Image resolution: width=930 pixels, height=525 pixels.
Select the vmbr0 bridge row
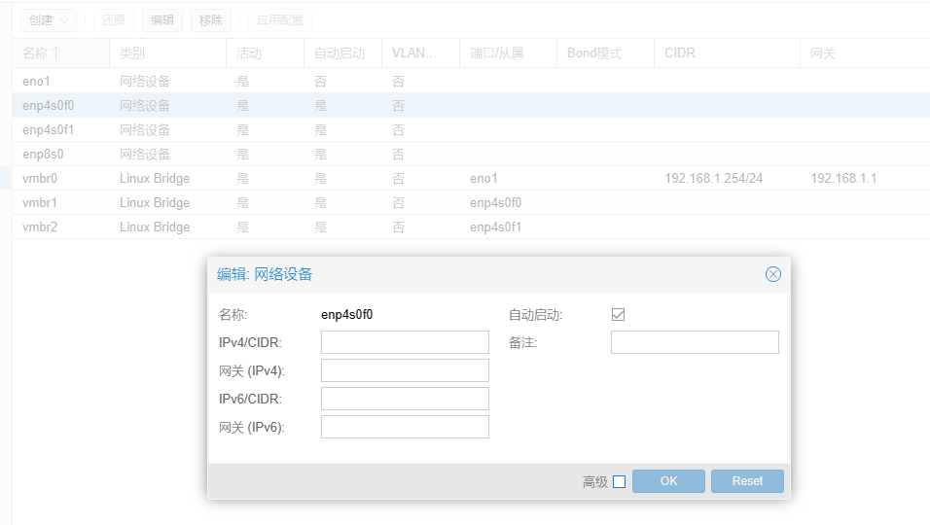(x=472, y=178)
